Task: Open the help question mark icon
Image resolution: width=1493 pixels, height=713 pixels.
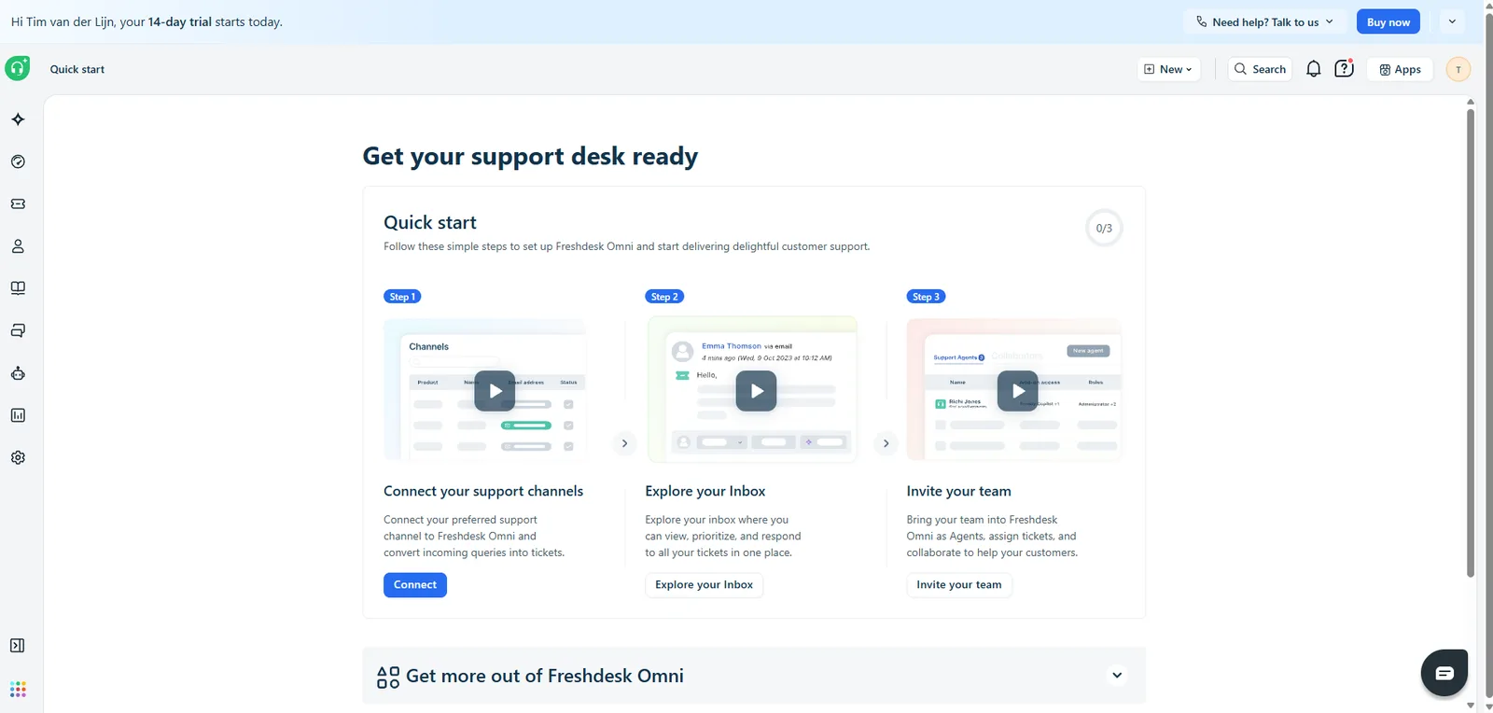Action: (x=1344, y=68)
